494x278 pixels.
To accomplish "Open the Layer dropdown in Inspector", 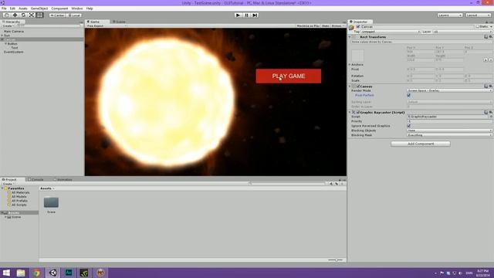I will tap(462, 32).
